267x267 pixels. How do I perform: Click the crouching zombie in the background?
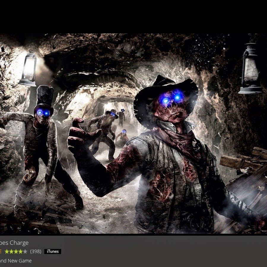coord(122,137)
